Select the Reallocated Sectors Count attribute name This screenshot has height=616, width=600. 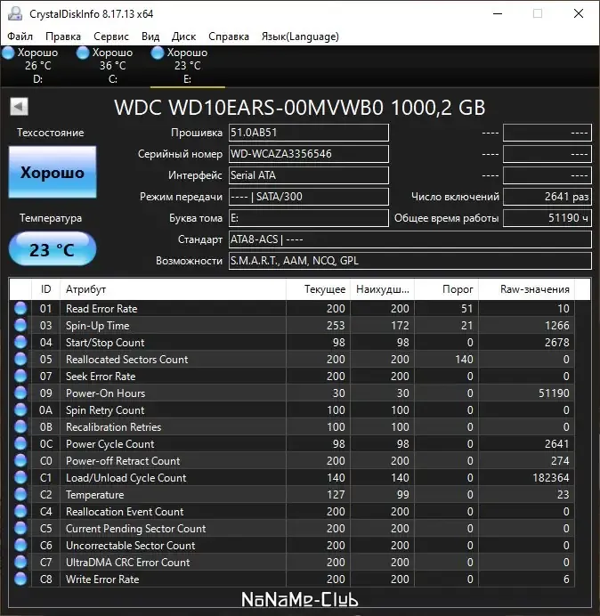[127, 360]
